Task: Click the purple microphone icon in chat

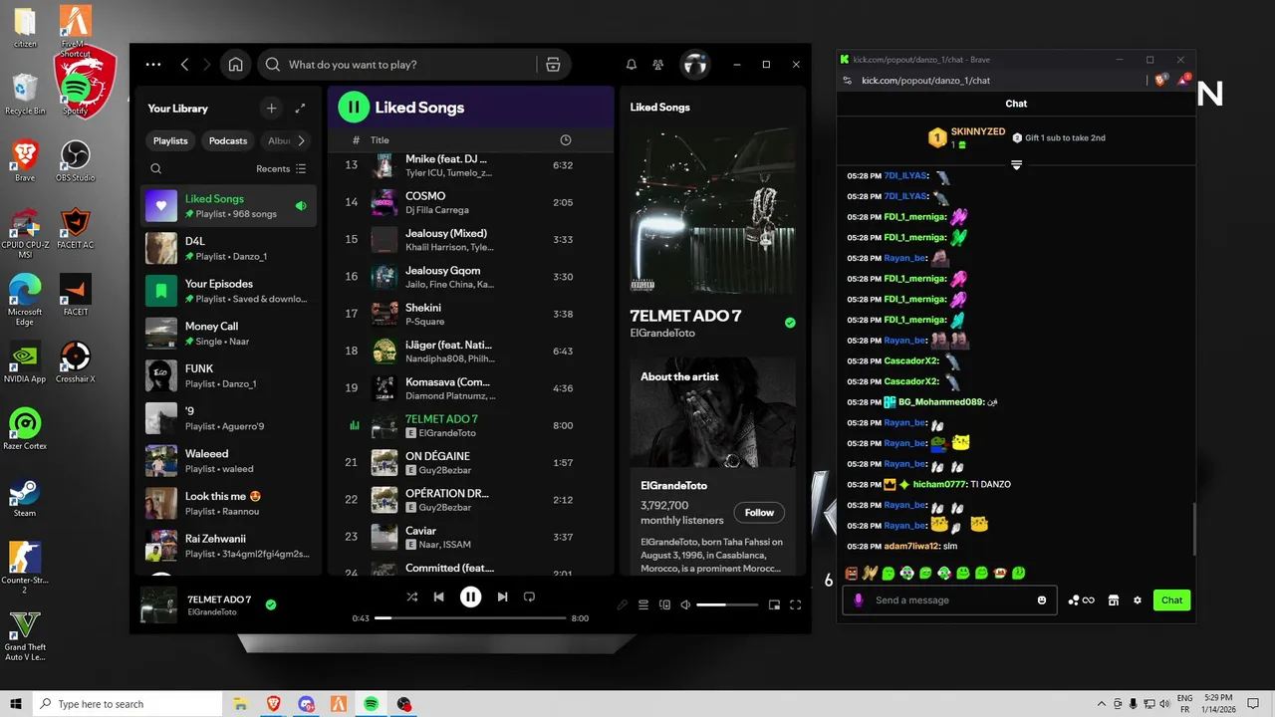Action: point(859,600)
